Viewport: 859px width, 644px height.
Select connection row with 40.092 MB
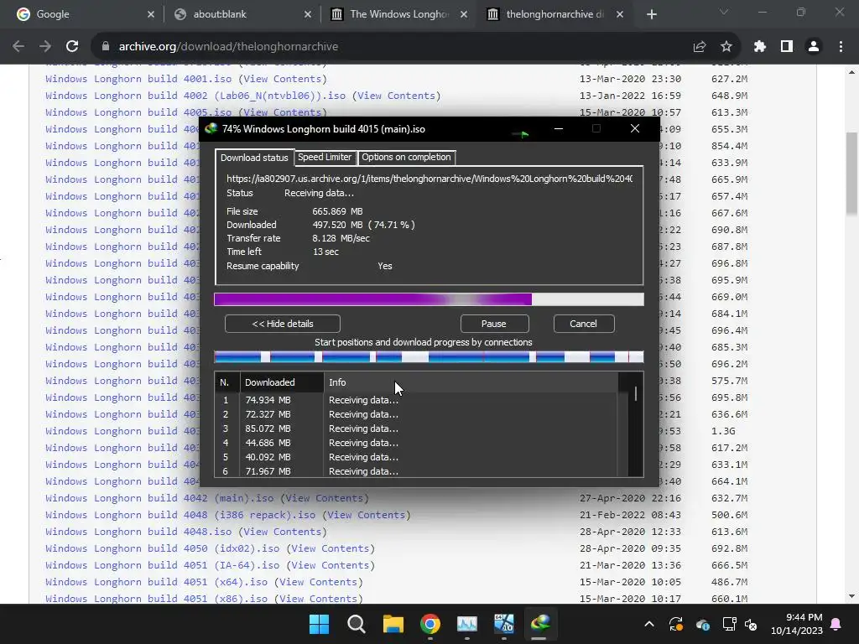[416, 457]
